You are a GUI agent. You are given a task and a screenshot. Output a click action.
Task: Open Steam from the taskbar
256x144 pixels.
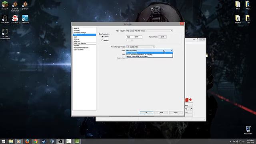(x=44, y=141)
